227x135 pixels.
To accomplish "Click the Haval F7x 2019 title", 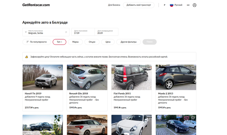I will click(33, 93).
